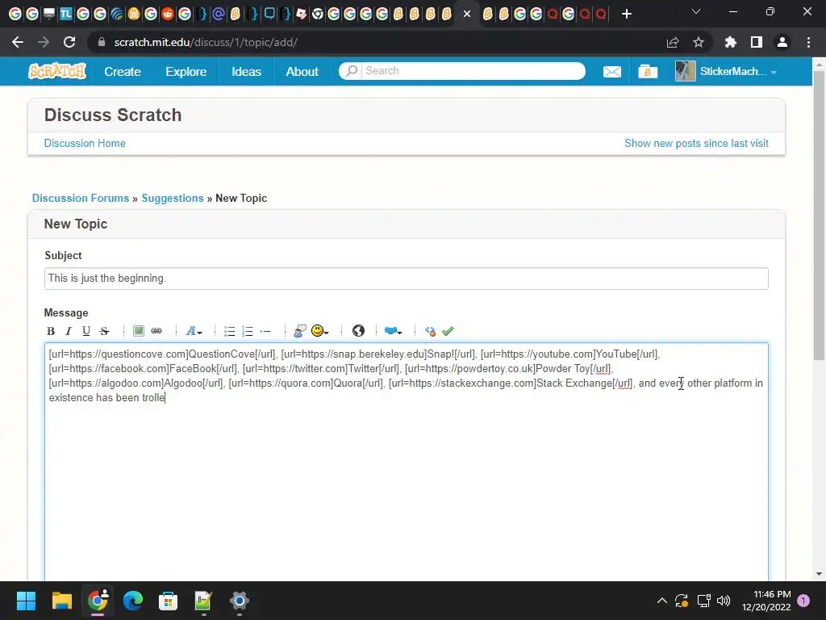Screen dimensions: 826x620
Task: Go to the Scratch home logo
Action: tap(57, 71)
